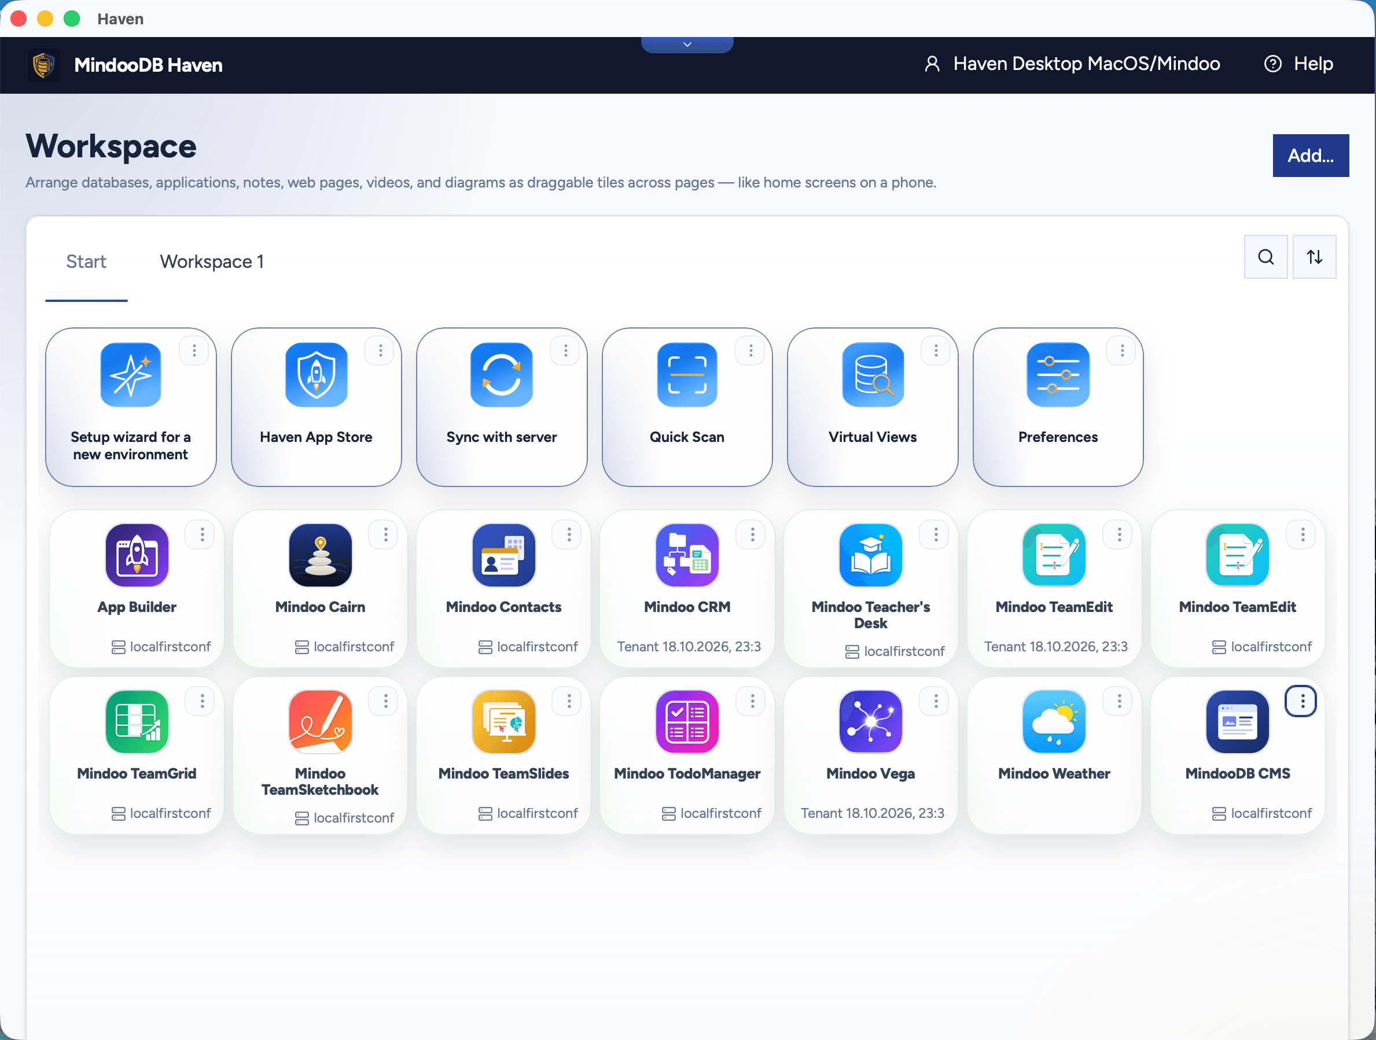Viewport: 1376px width, 1040px height.
Task: Open Mindoo Contacts app icon
Action: pyautogui.click(x=504, y=555)
